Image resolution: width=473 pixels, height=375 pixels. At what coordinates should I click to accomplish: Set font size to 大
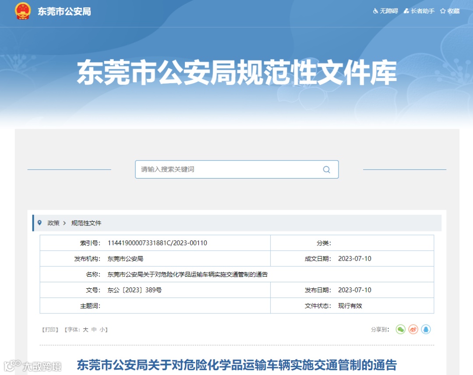coord(86,329)
